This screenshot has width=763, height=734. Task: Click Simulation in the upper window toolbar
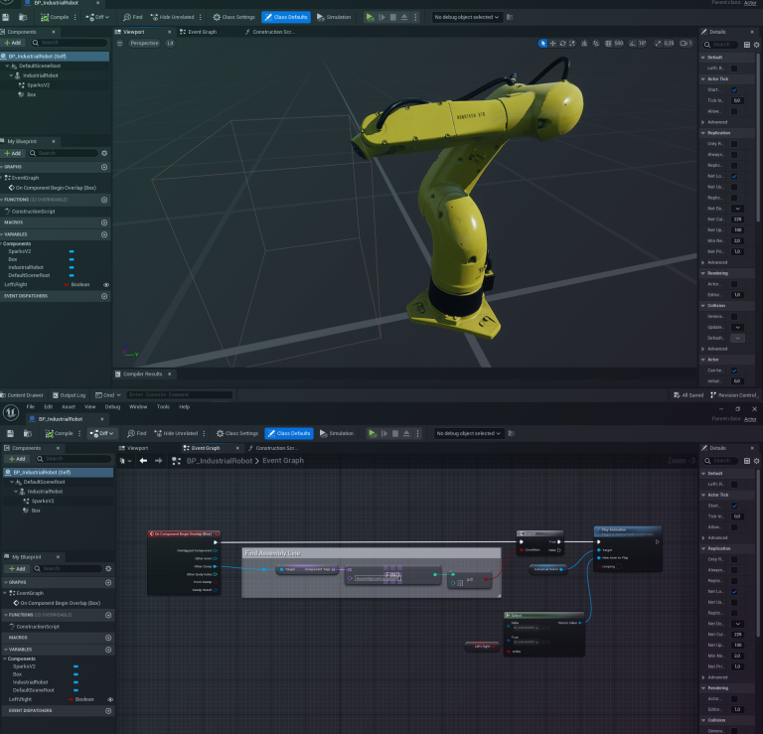tap(334, 17)
